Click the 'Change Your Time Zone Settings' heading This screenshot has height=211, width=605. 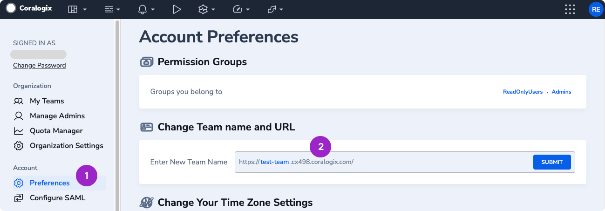[x=235, y=203]
